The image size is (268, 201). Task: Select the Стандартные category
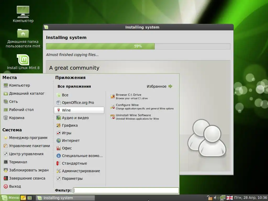79,163
